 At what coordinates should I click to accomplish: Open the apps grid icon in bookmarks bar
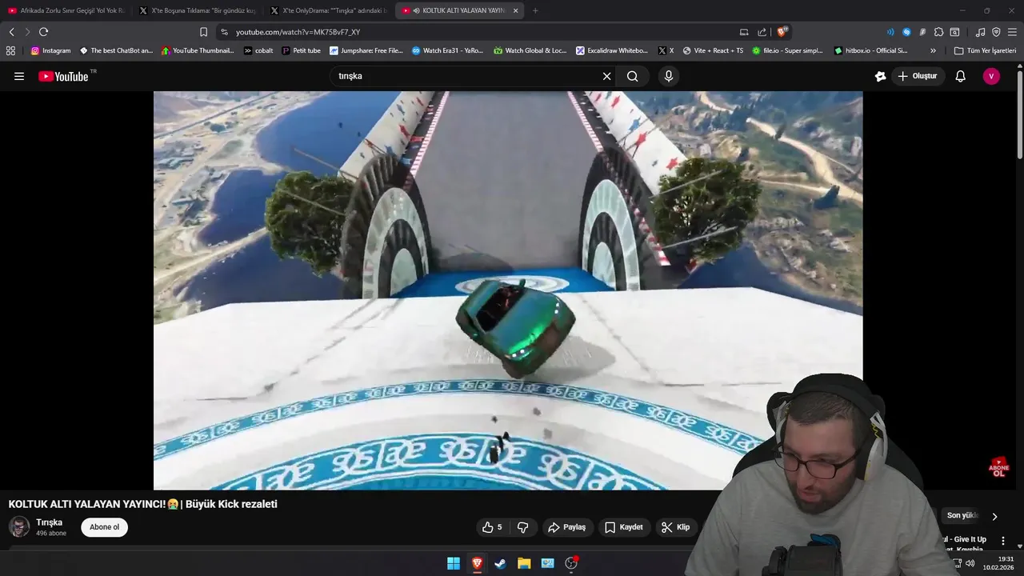pos(10,50)
